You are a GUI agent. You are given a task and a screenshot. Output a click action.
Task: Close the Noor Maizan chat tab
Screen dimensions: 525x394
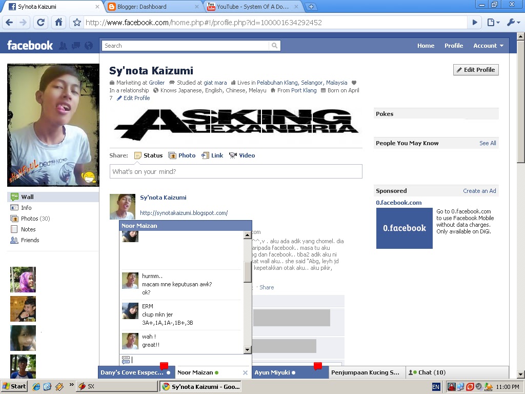tap(245, 372)
